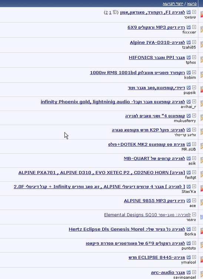Open the 1000w RMS 1001bd thread

[x=137, y=73]
